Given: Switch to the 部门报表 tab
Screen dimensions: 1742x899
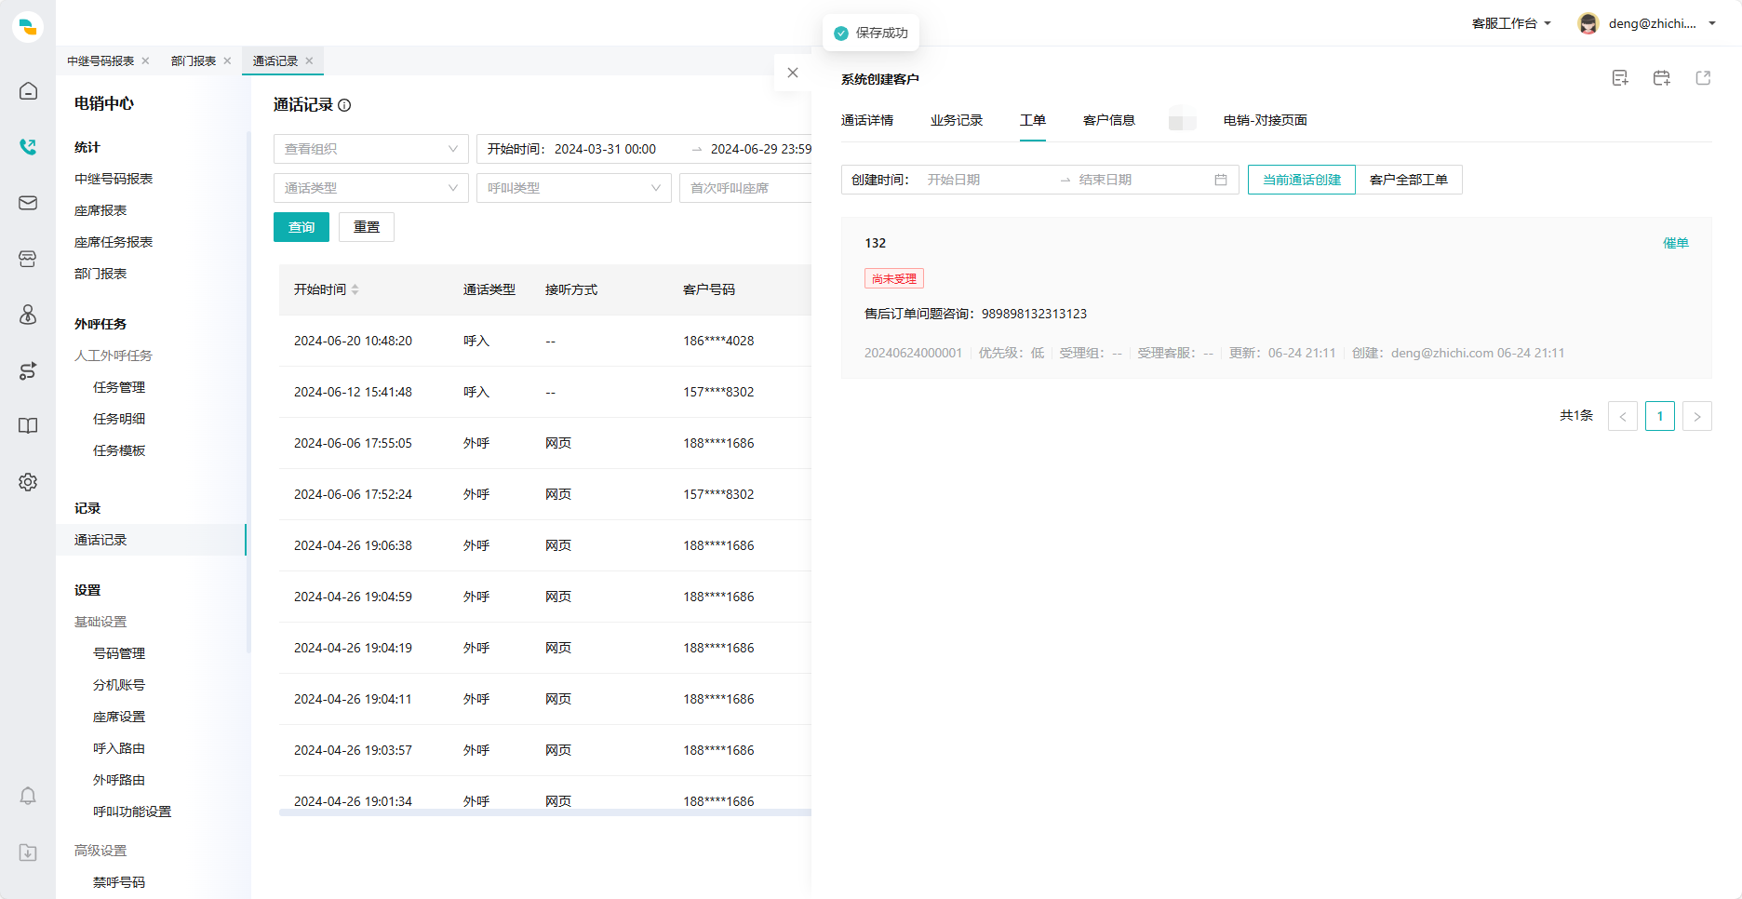Looking at the screenshot, I should 194,60.
